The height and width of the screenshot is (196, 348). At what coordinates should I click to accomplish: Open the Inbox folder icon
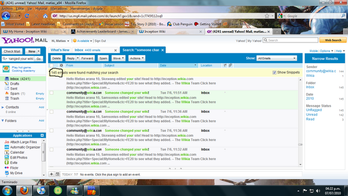[7, 78]
